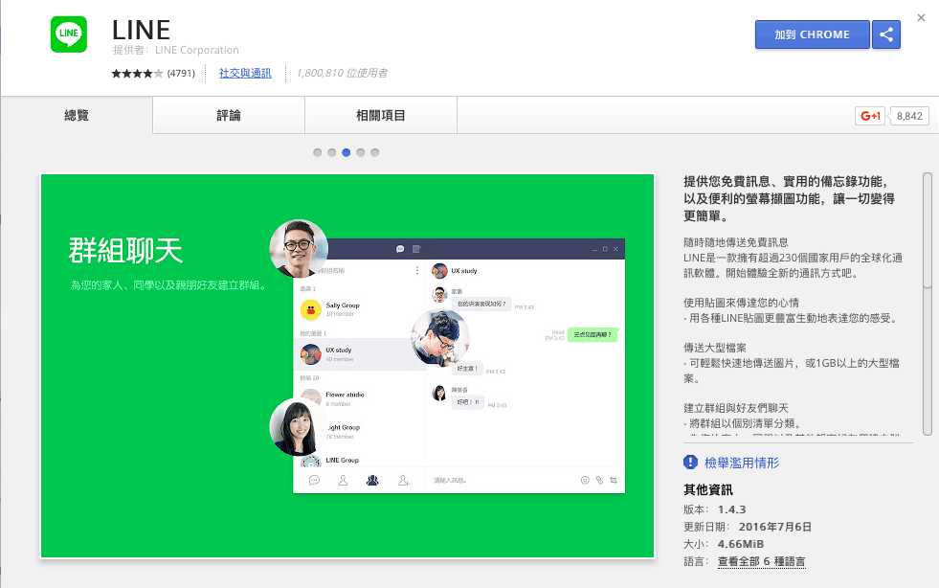Viewport: 939px width, 588px height.
Task: Click the version 1.4.3 value
Action: pyautogui.click(x=732, y=509)
